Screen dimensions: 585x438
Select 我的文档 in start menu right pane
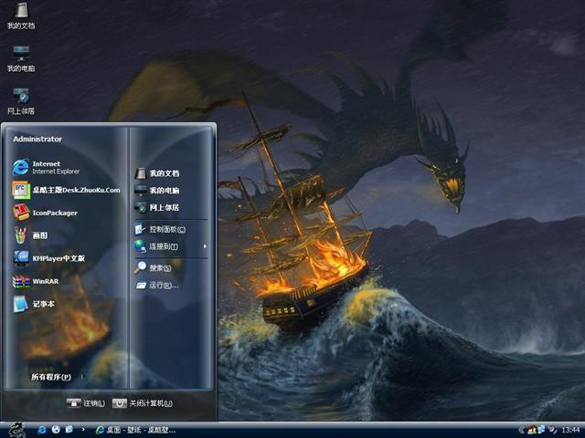(x=156, y=173)
